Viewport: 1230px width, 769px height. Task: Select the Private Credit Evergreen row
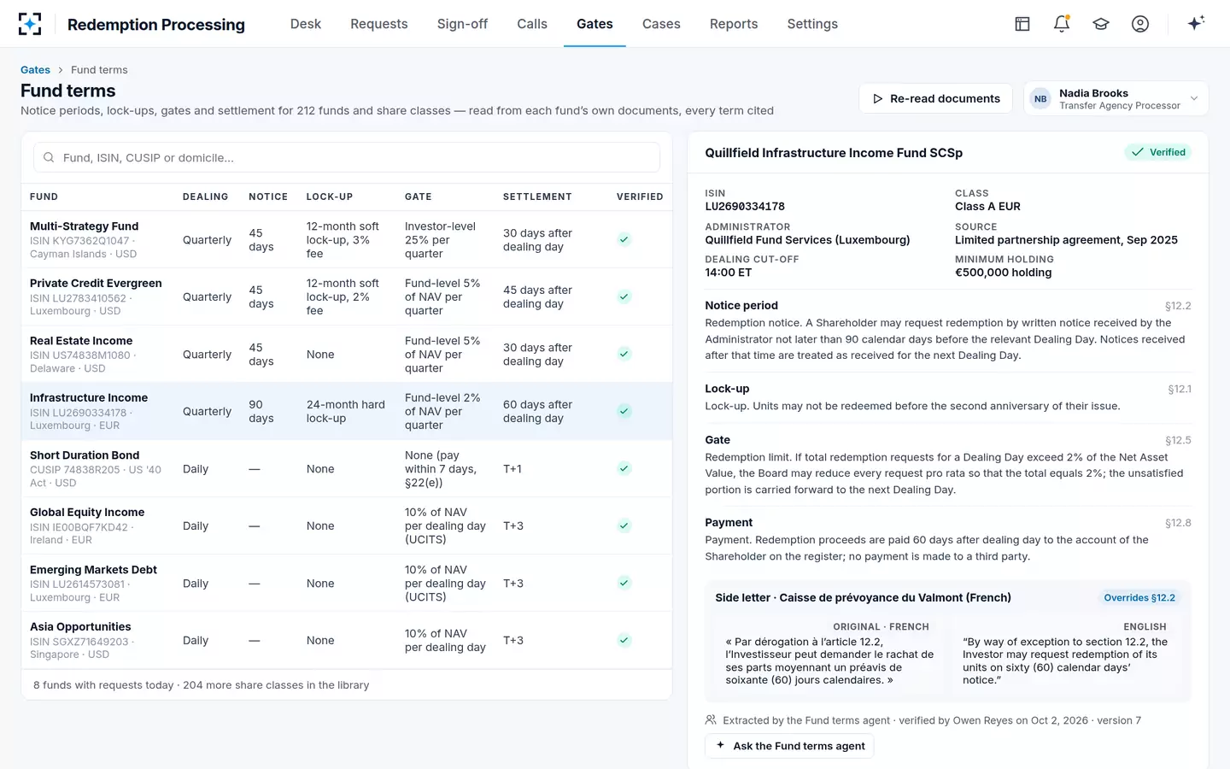pos(347,296)
